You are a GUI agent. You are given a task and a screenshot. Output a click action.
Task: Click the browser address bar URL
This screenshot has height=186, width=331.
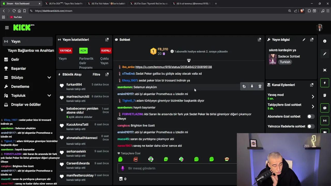coord(54,11)
